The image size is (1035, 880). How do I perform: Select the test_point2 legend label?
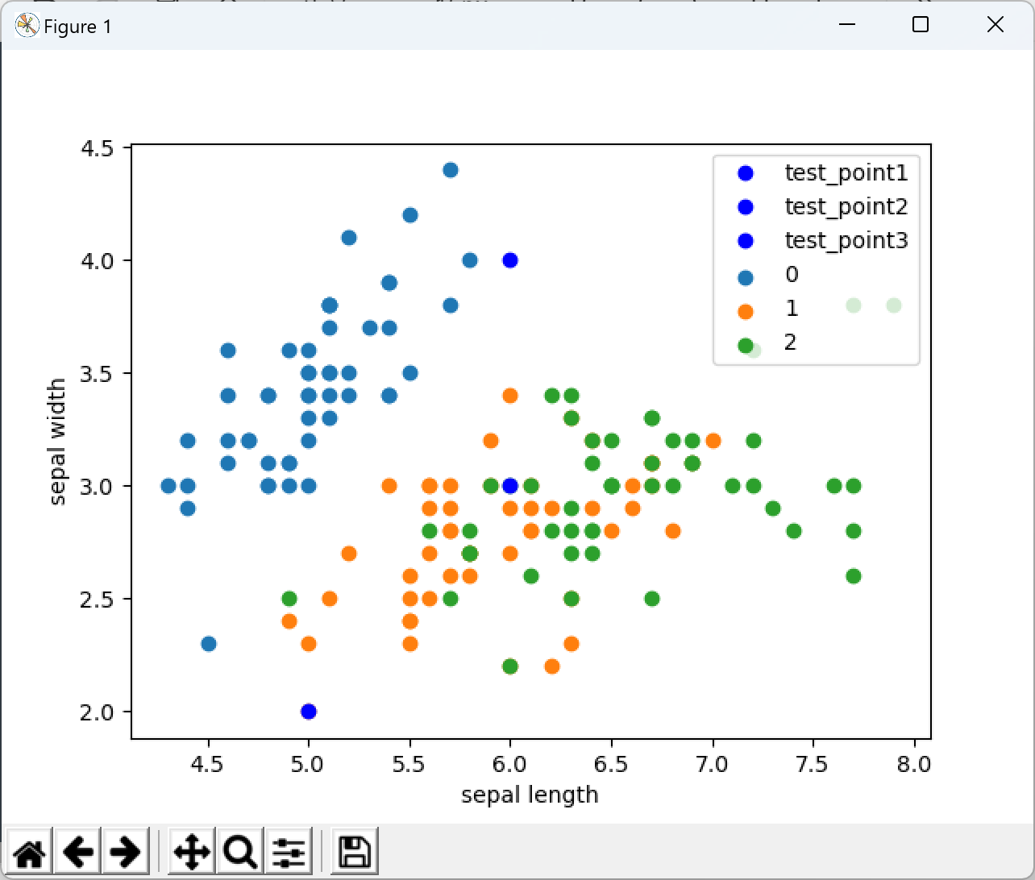[x=845, y=206]
